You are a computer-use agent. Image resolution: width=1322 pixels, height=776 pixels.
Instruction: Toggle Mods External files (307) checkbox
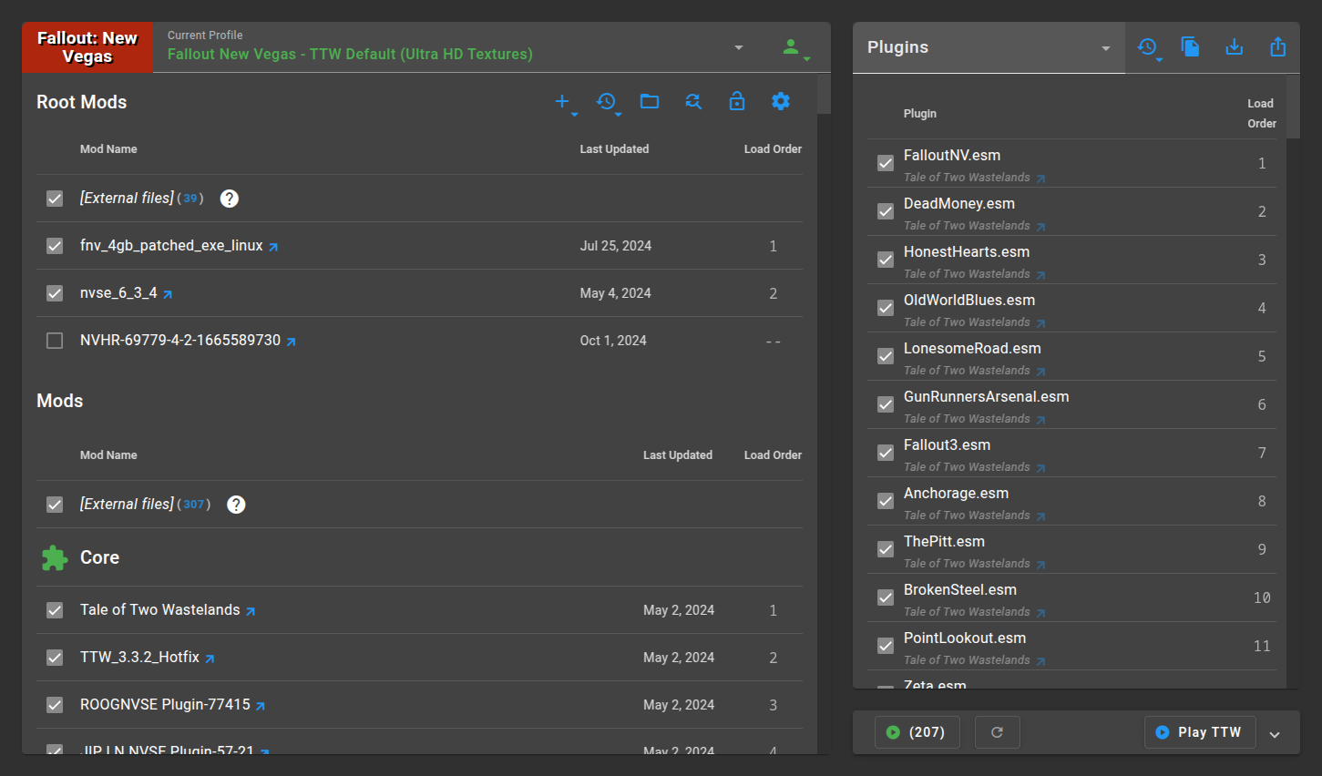click(55, 505)
